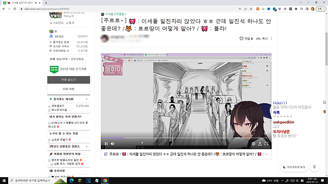Screen dimensions: 328x184
Task: Mute the tab via its audio icon
Action: click(36, 3)
